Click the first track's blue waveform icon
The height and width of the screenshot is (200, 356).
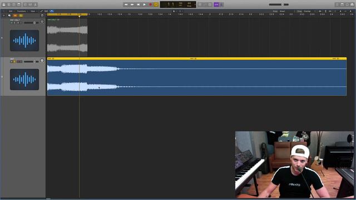[24, 41]
